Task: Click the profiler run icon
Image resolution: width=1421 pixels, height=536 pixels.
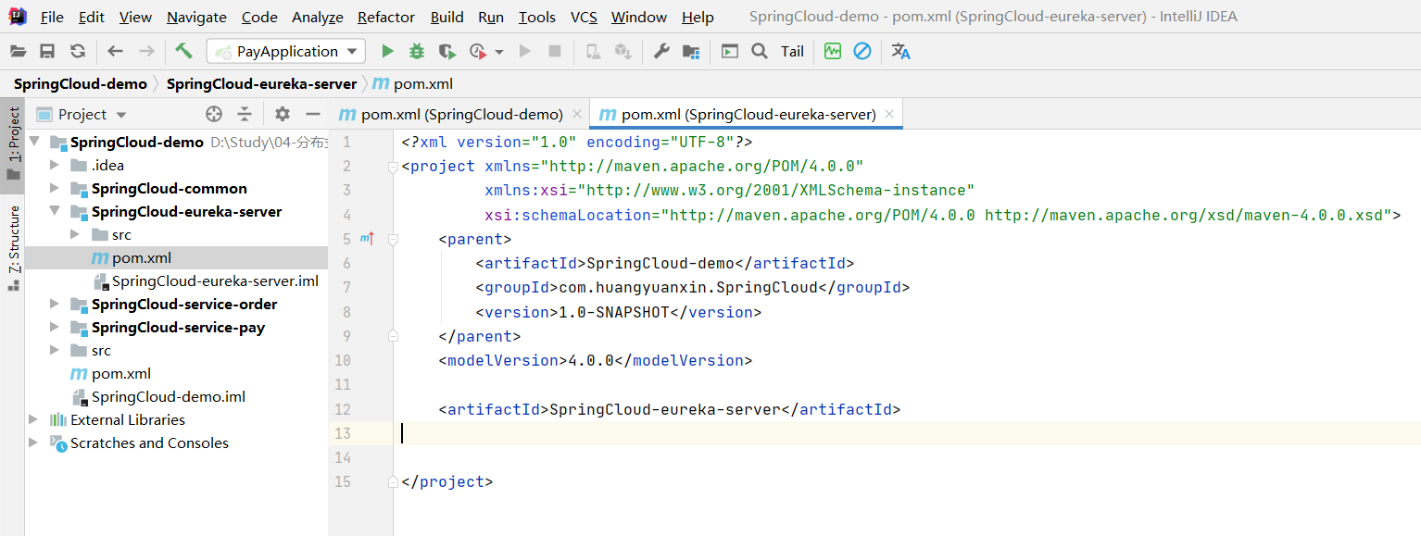Action: (478, 52)
